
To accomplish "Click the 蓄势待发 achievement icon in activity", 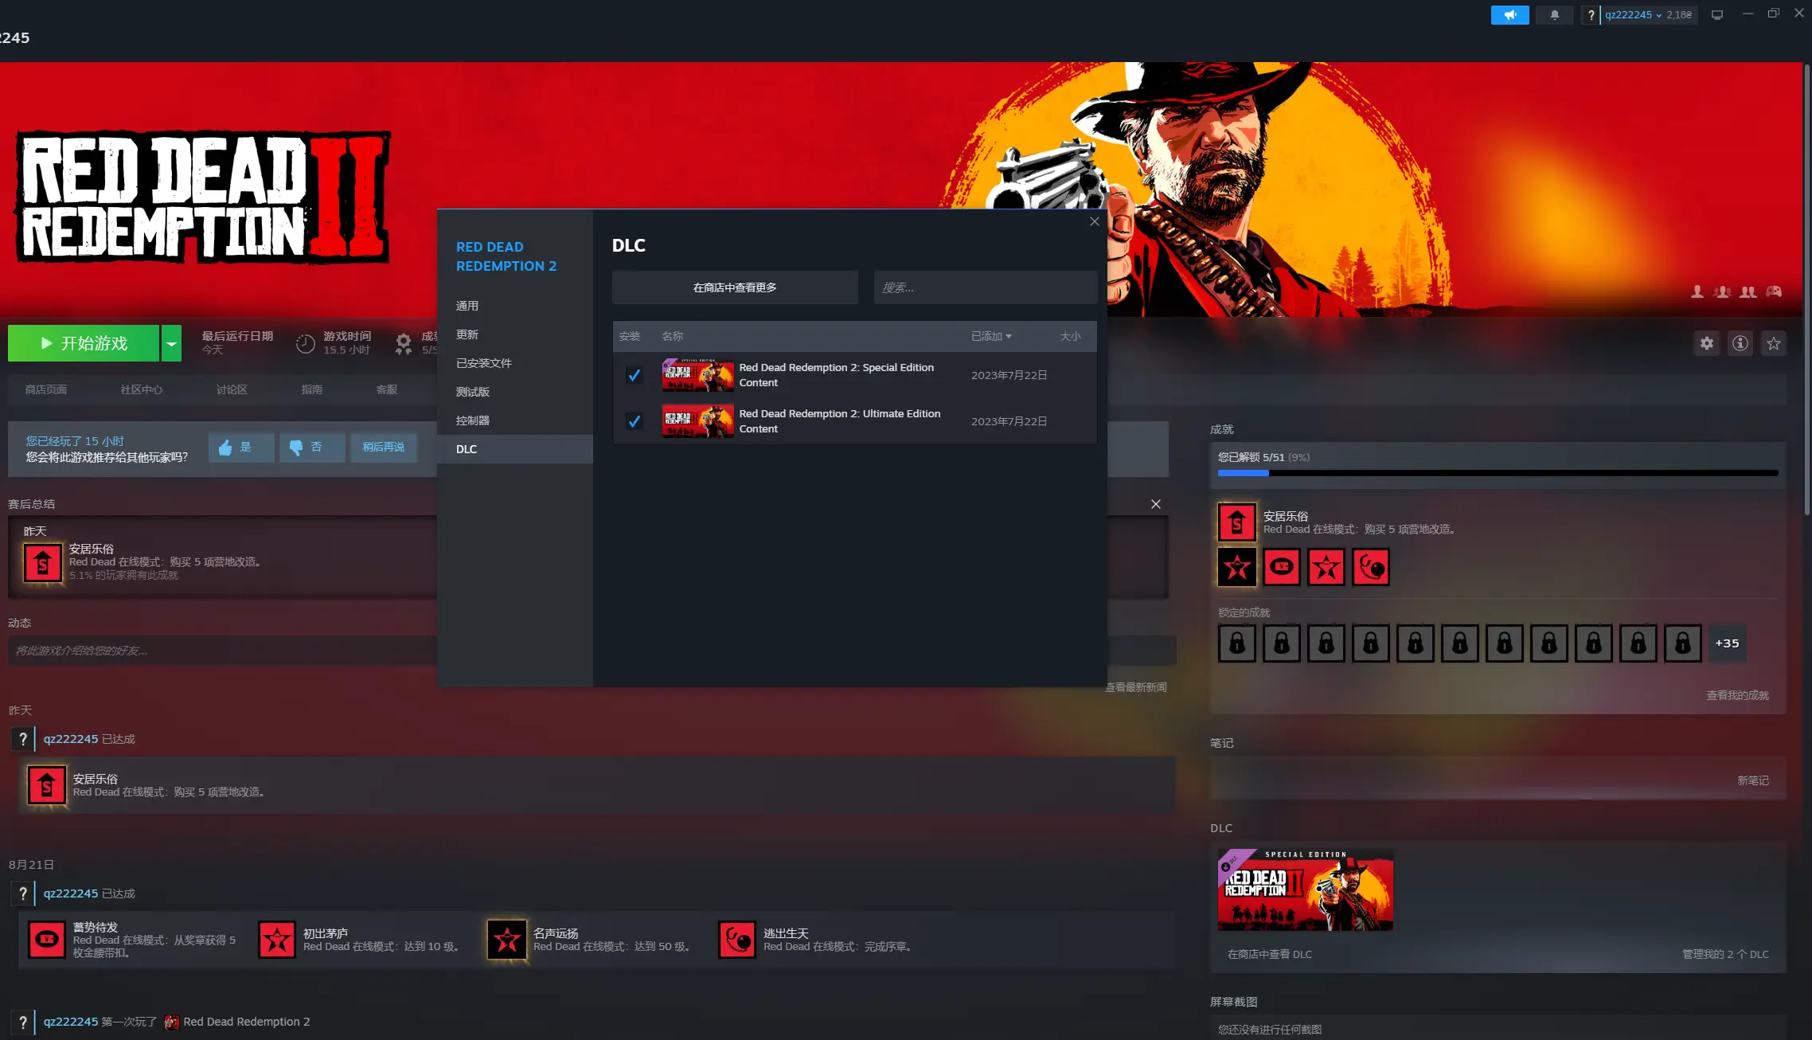I will [x=47, y=940].
